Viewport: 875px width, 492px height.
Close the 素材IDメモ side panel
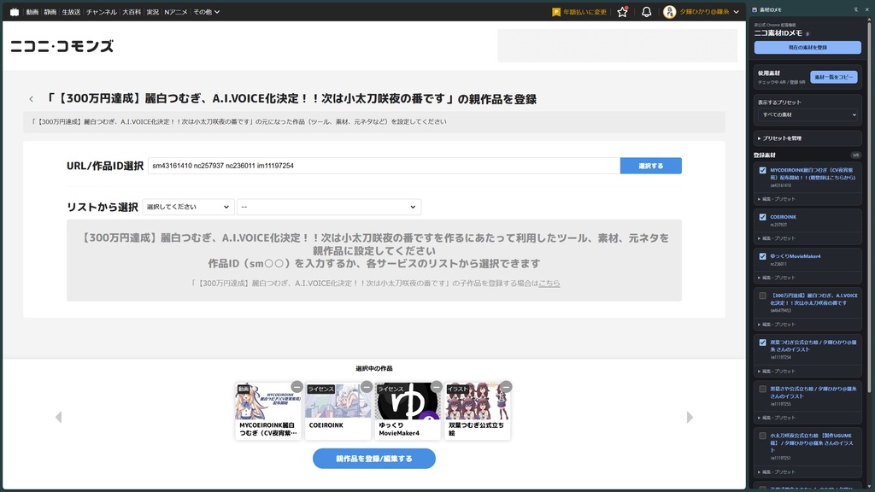pyautogui.click(x=867, y=9)
